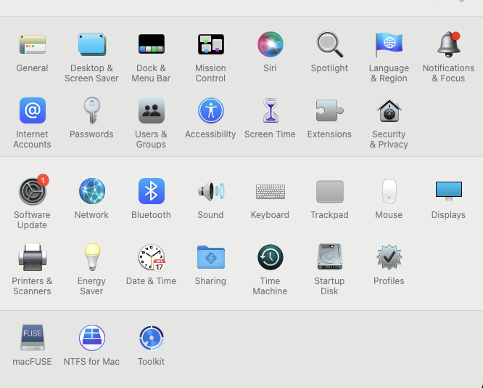Open Accessibility preferences

tap(211, 110)
